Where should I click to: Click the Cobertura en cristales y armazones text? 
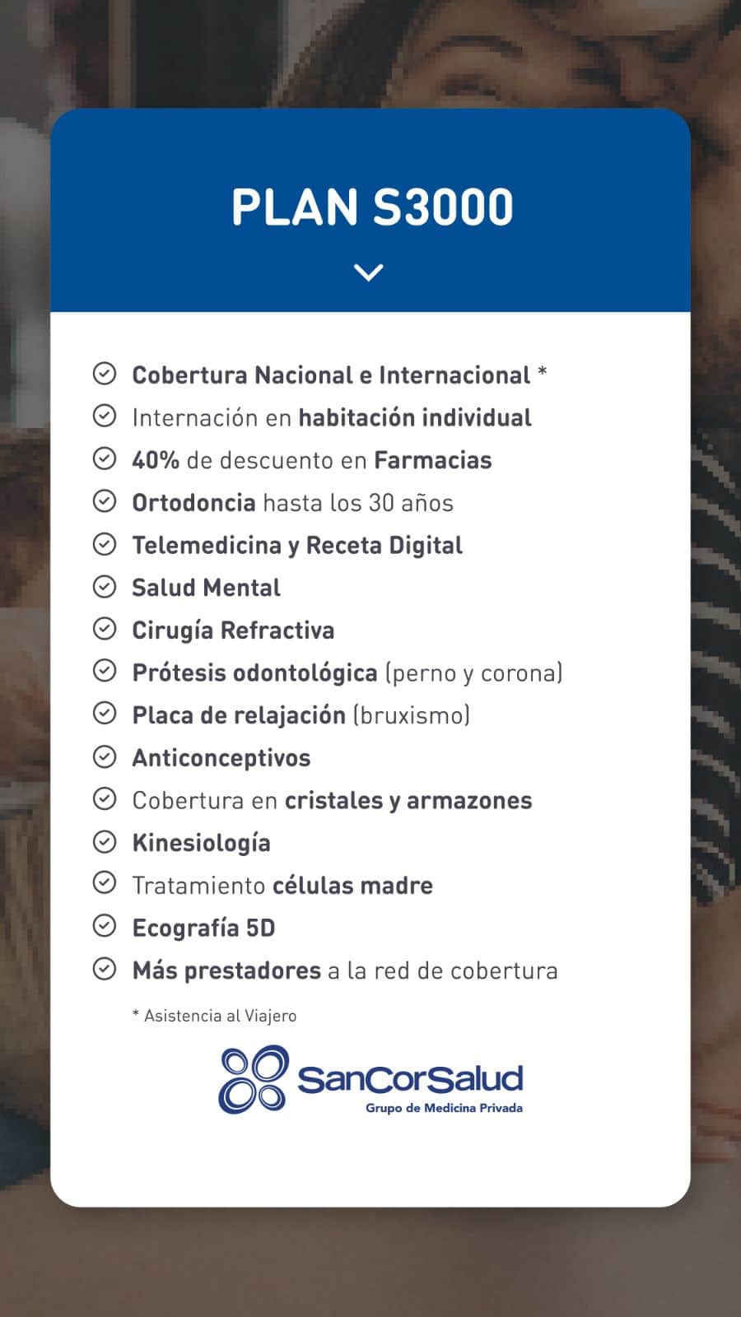(332, 800)
